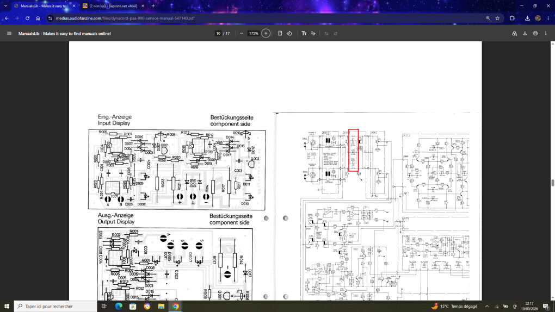Click the 'Eing.-Anzeige Input Display' heading
The image size is (555, 312).
pyautogui.click(x=115, y=120)
